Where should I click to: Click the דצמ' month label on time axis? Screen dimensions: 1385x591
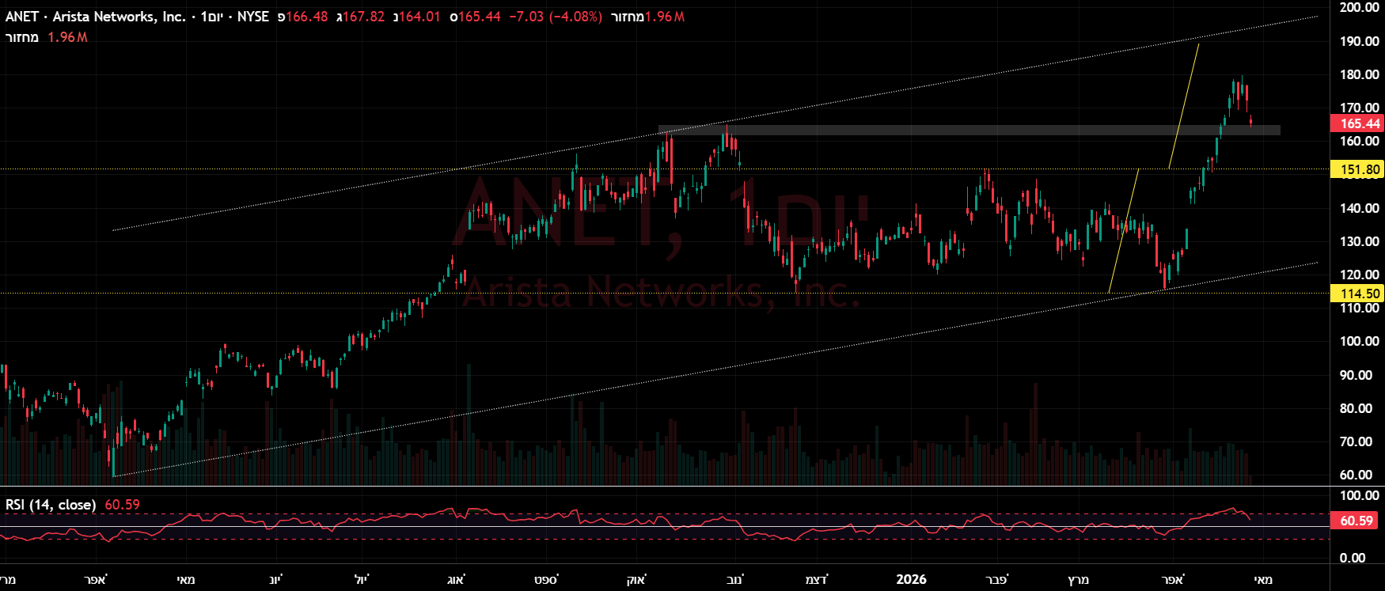click(817, 580)
